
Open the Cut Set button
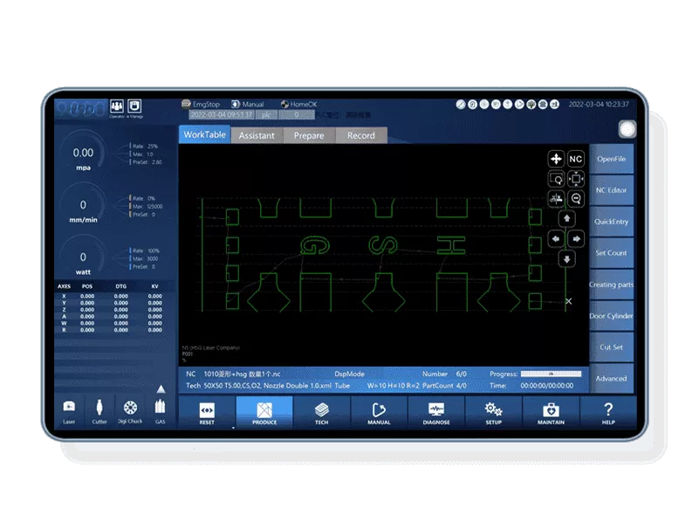(x=611, y=347)
